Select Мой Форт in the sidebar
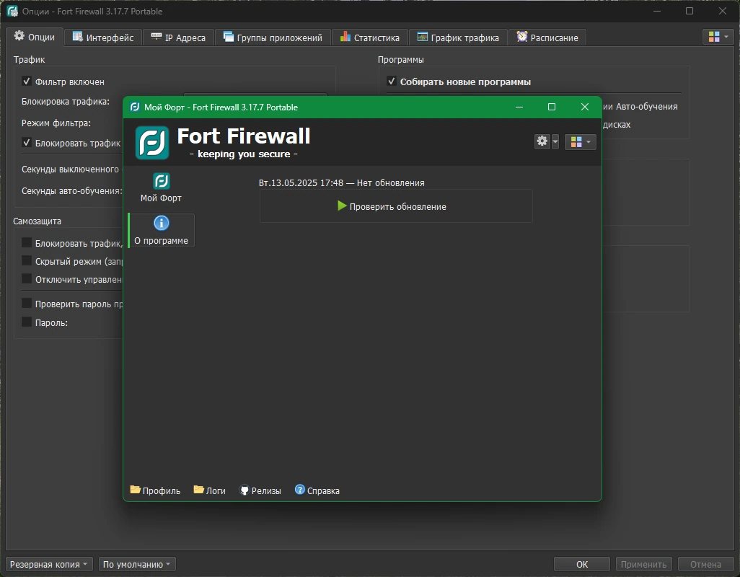Image resolution: width=740 pixels, height=577 pixels. (x=161, y=188)
